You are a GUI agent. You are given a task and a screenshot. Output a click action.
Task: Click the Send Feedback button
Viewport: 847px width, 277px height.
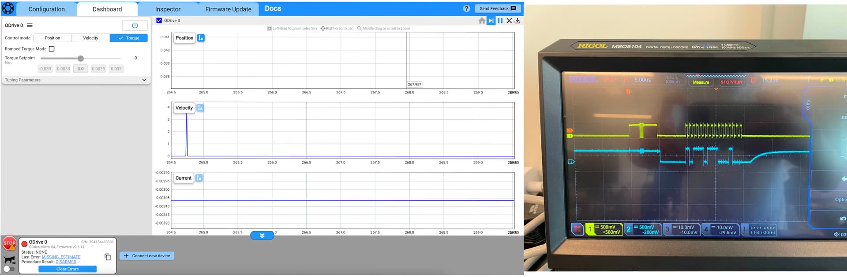point(498,8)
